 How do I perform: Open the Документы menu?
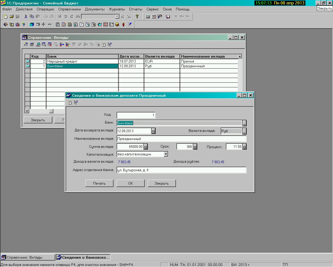click(x=95, y=9)
